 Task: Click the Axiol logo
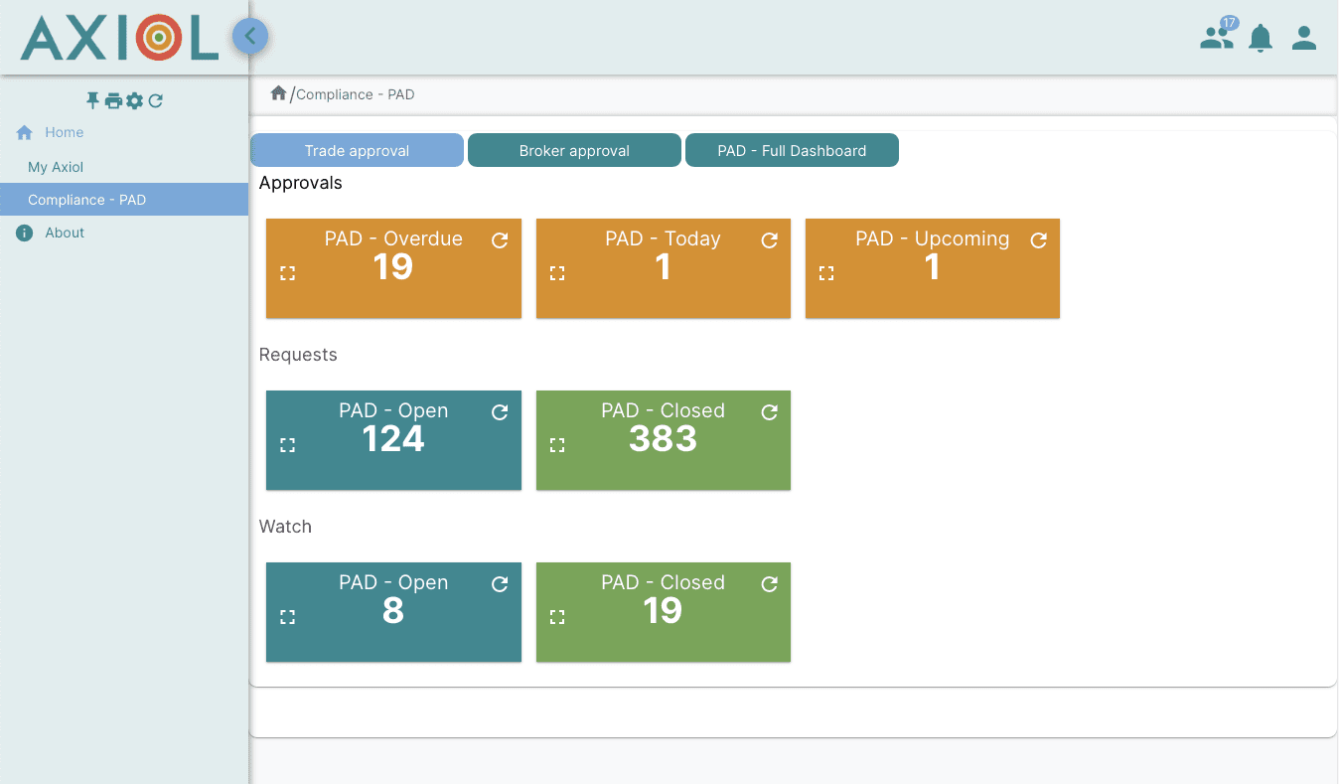(119, 38)
